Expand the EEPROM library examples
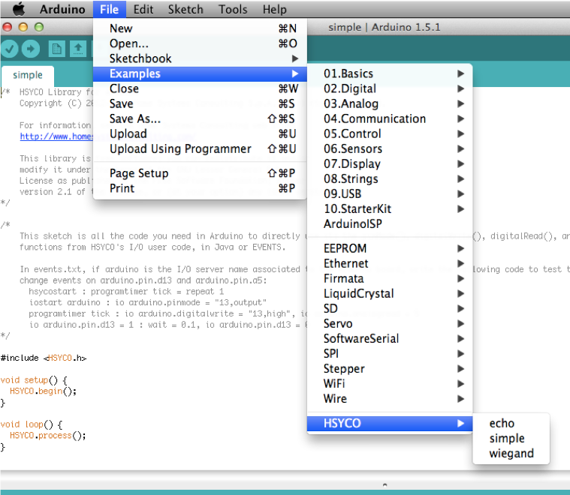The image size is (570, 495). (390, 248)
